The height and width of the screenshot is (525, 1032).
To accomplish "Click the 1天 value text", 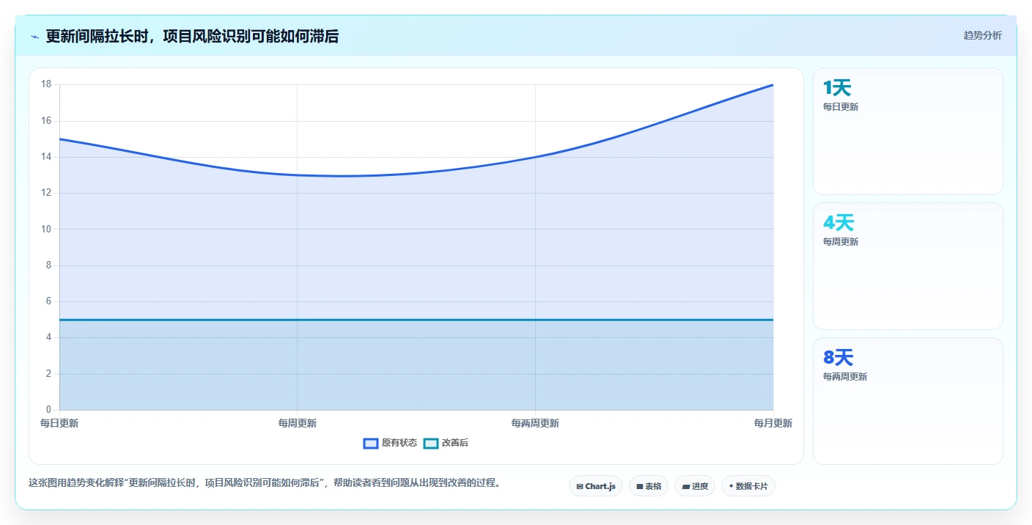I will click(x=837, y=88).
